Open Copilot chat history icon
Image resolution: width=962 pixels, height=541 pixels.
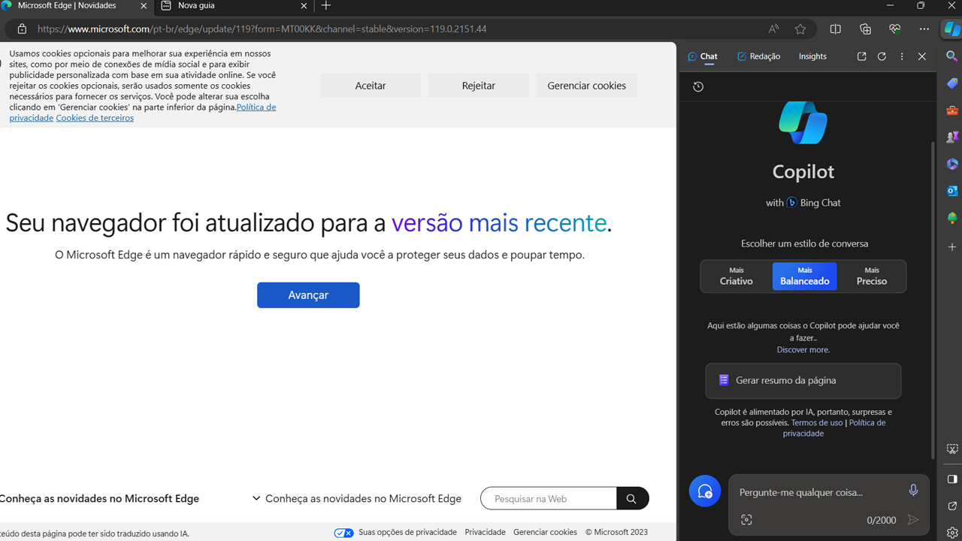698,87
